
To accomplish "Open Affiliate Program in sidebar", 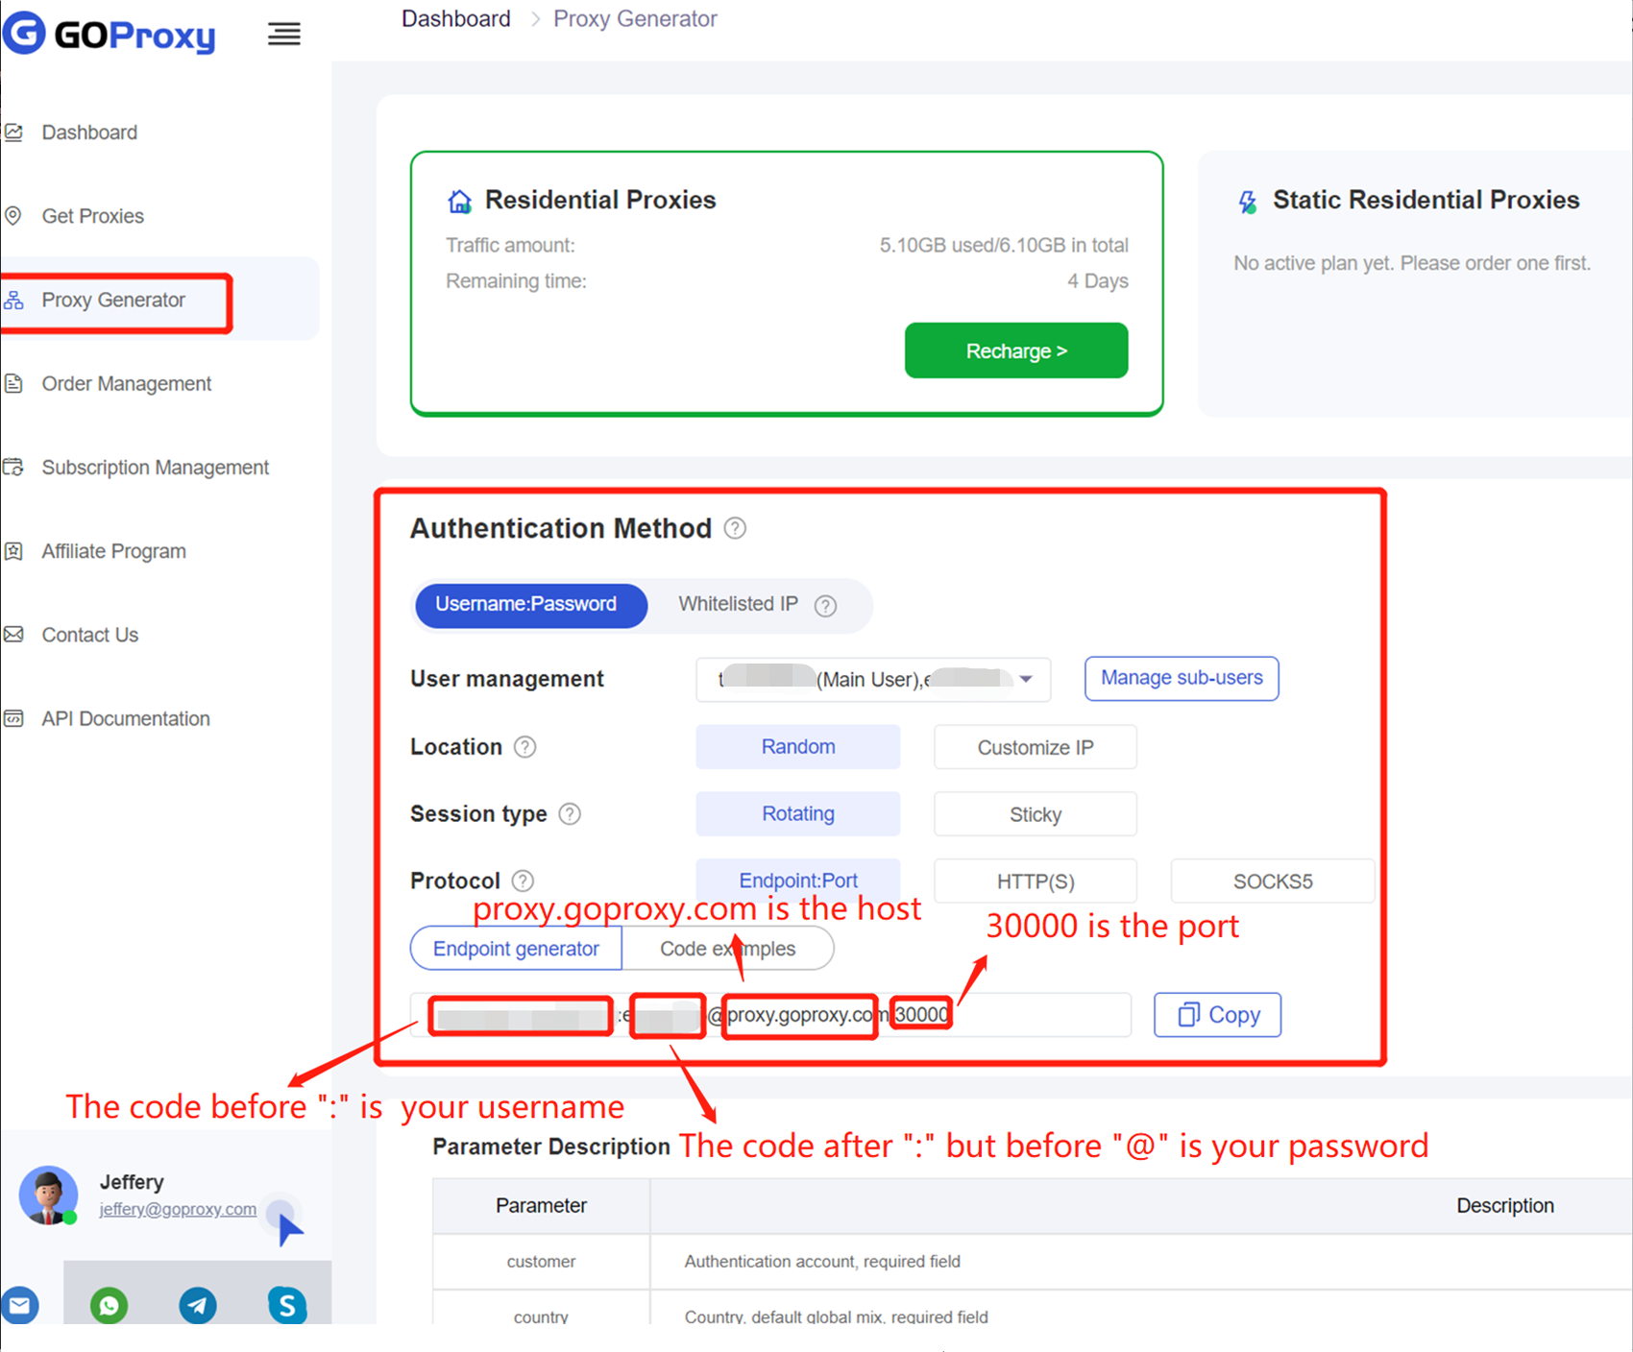I will pos(114,551).
